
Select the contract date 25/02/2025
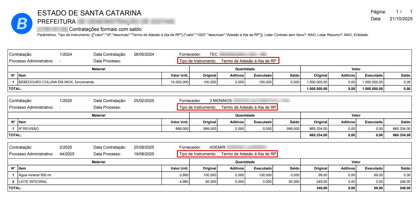click(x=144, y=101)
